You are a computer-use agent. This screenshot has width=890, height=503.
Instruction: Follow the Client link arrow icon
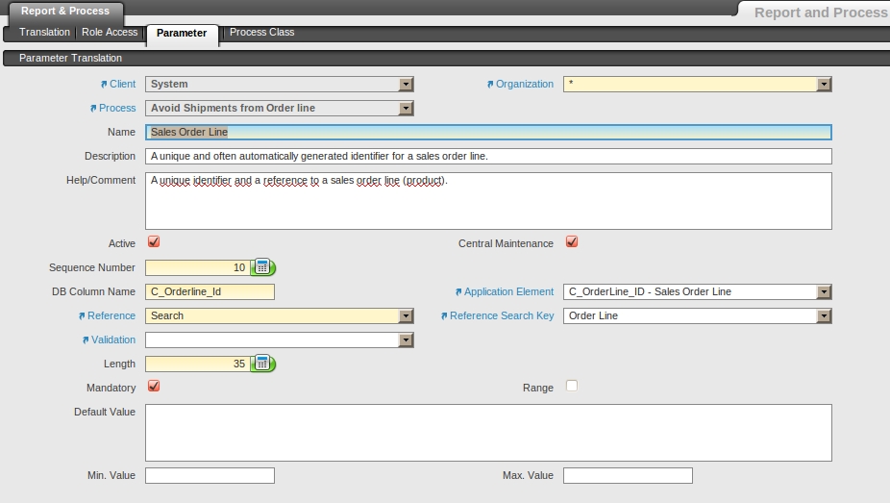pos(104,85)
